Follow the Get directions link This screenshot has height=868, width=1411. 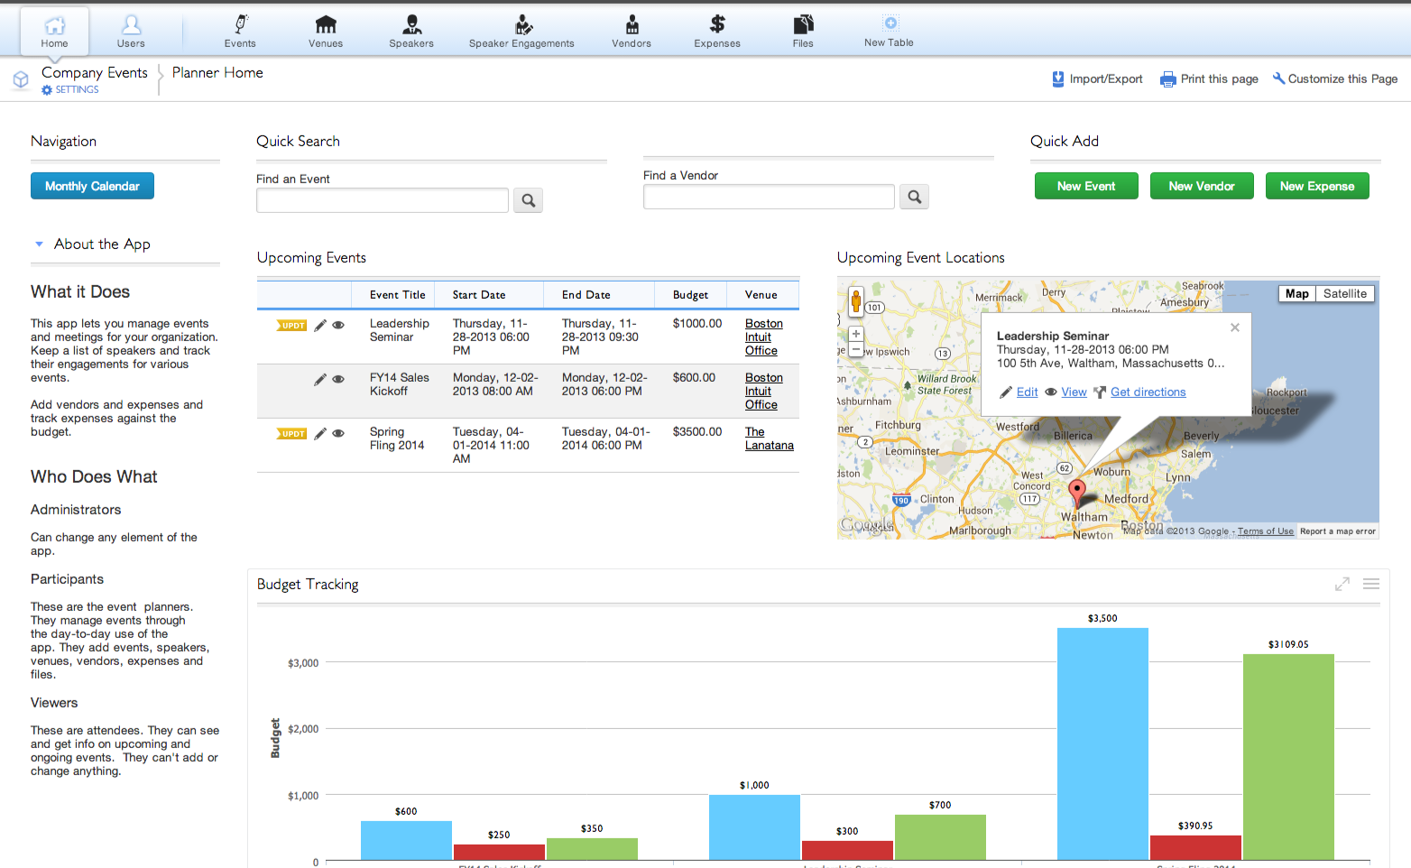click(x=1147, y=392)
